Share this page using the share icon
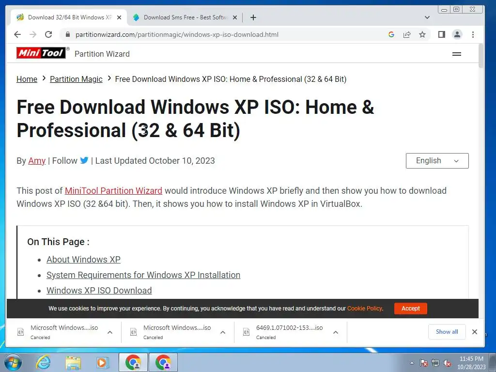The height and width of the screenshot is (372, 496). click(x=407, y=34)
